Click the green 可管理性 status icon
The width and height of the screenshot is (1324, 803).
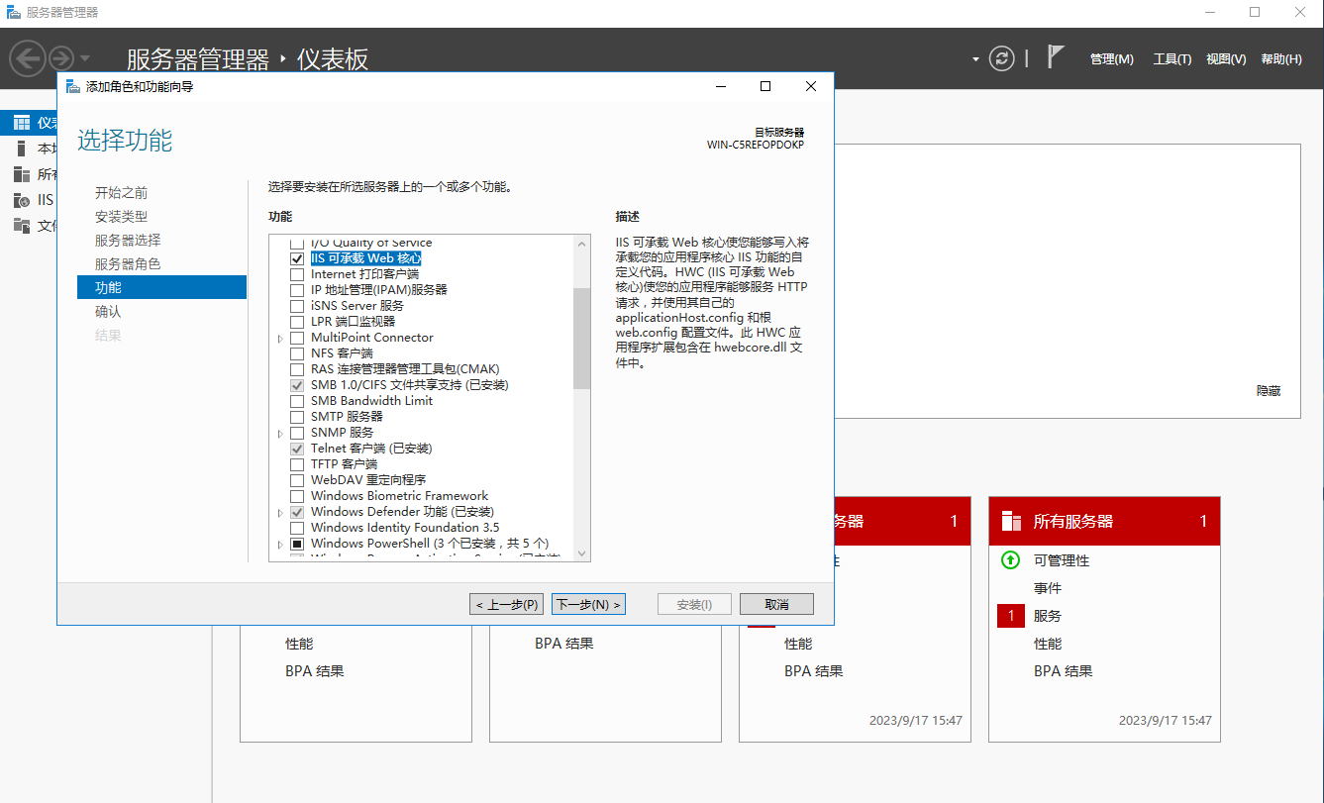pos(1010,560)
